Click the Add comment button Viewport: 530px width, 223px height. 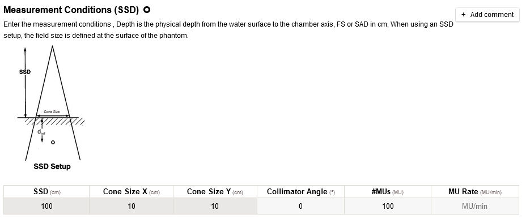pyautogui.click(x=487, y=15)
